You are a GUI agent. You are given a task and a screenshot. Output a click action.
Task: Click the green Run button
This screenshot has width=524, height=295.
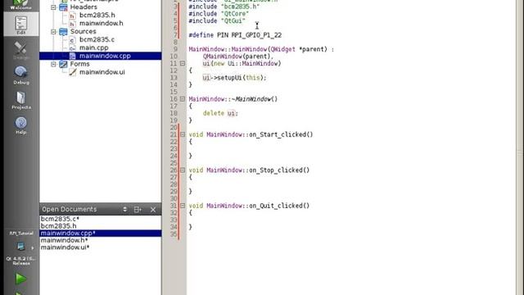pyautogui.click(x=20, y=279)
